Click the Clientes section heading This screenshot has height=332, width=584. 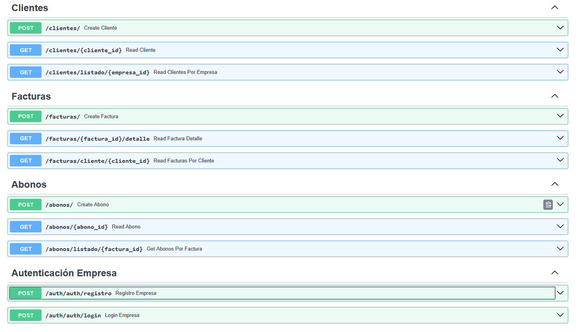(30, 8)
